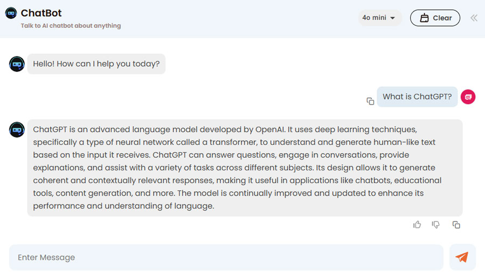Click the caret arrow beside "4o mini"

point(393,18)
